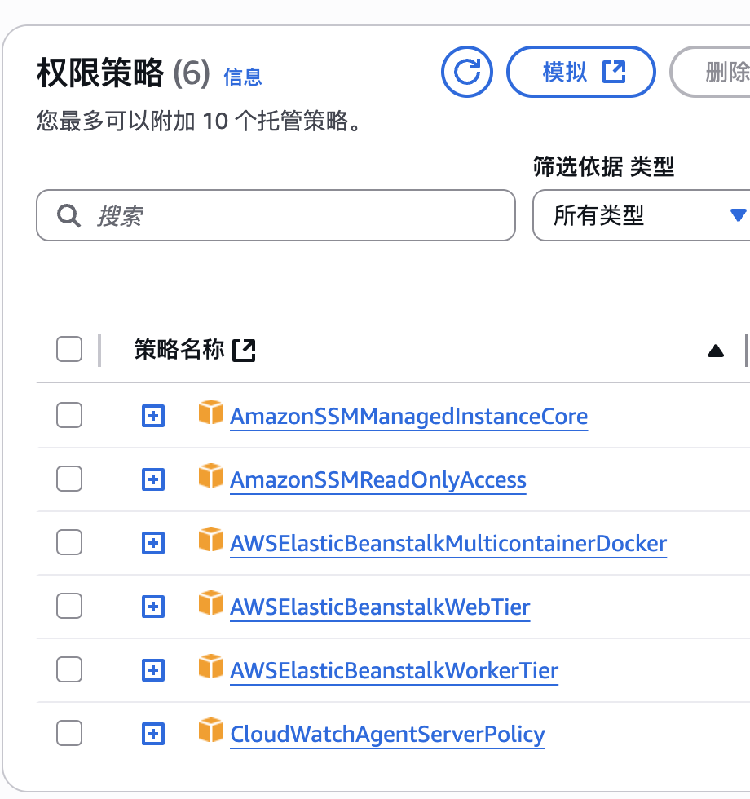750x799 pixels.
Task: Select the AWSElasticBeanstalkMulticontainerDocker checkbox
Action: [x=69, y=542]
